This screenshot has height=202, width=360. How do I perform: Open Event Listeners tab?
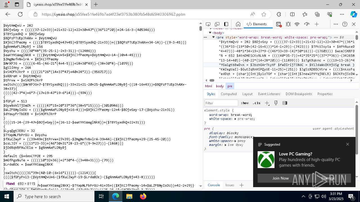(269, 94)
